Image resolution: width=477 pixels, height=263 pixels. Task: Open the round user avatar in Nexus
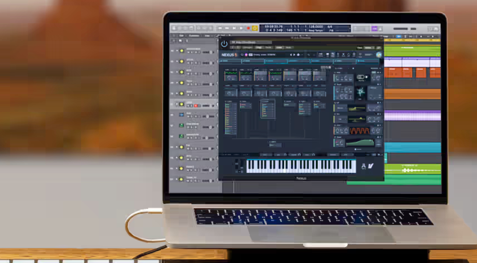pyautogui.click(x=379, y=55)
